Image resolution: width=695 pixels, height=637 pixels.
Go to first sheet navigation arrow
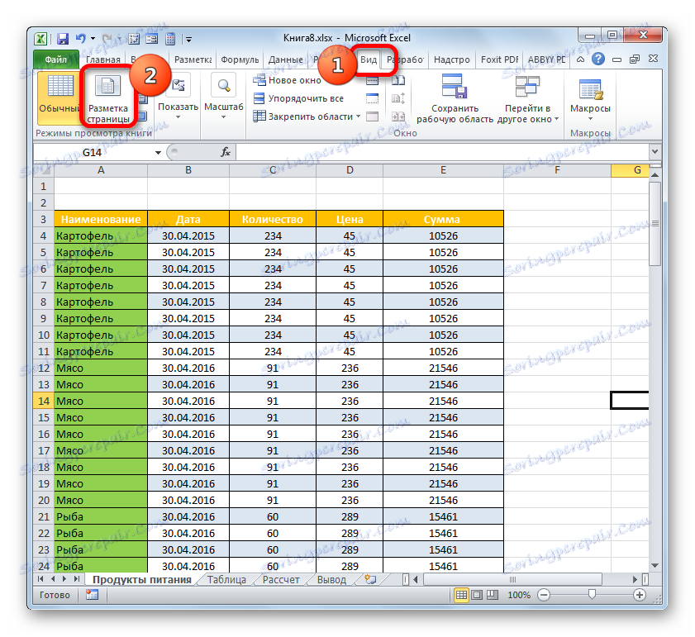[x=40, y=579]
